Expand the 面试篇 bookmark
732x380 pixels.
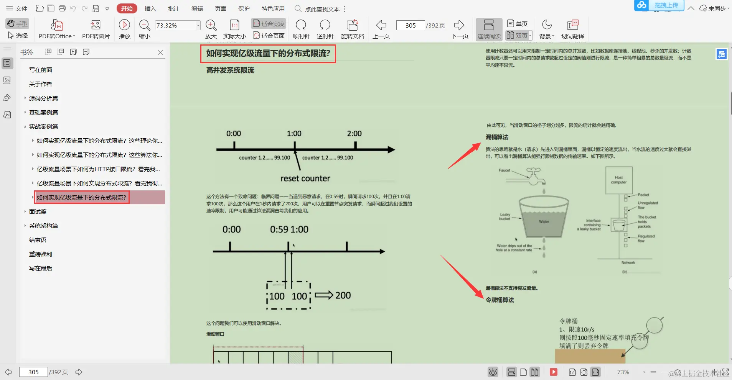tap(25, 211)
